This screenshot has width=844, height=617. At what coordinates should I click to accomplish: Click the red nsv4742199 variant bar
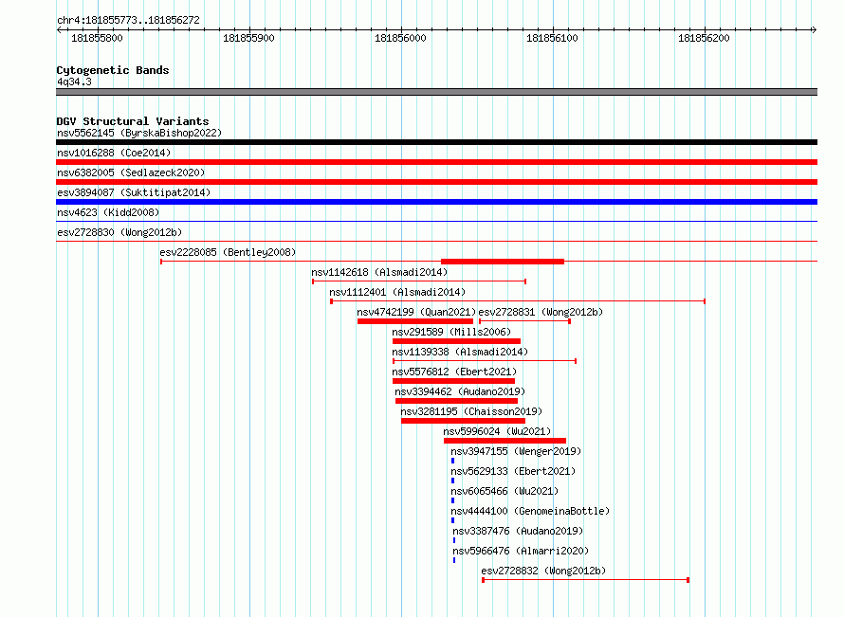click(415, 321)
